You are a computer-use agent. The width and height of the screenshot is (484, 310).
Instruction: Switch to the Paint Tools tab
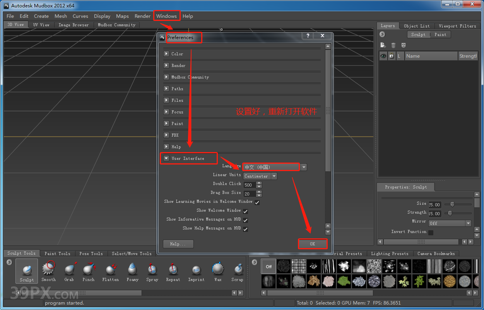click(x=57, y=253)
